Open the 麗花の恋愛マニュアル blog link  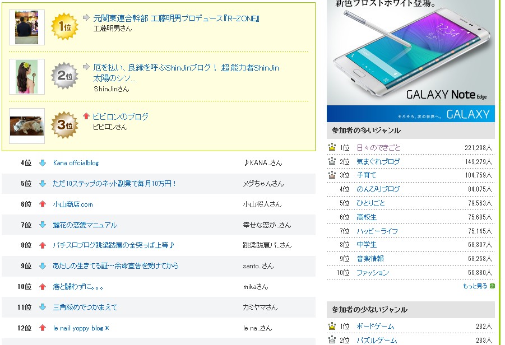pyautogui.click(x=85, y=225)
